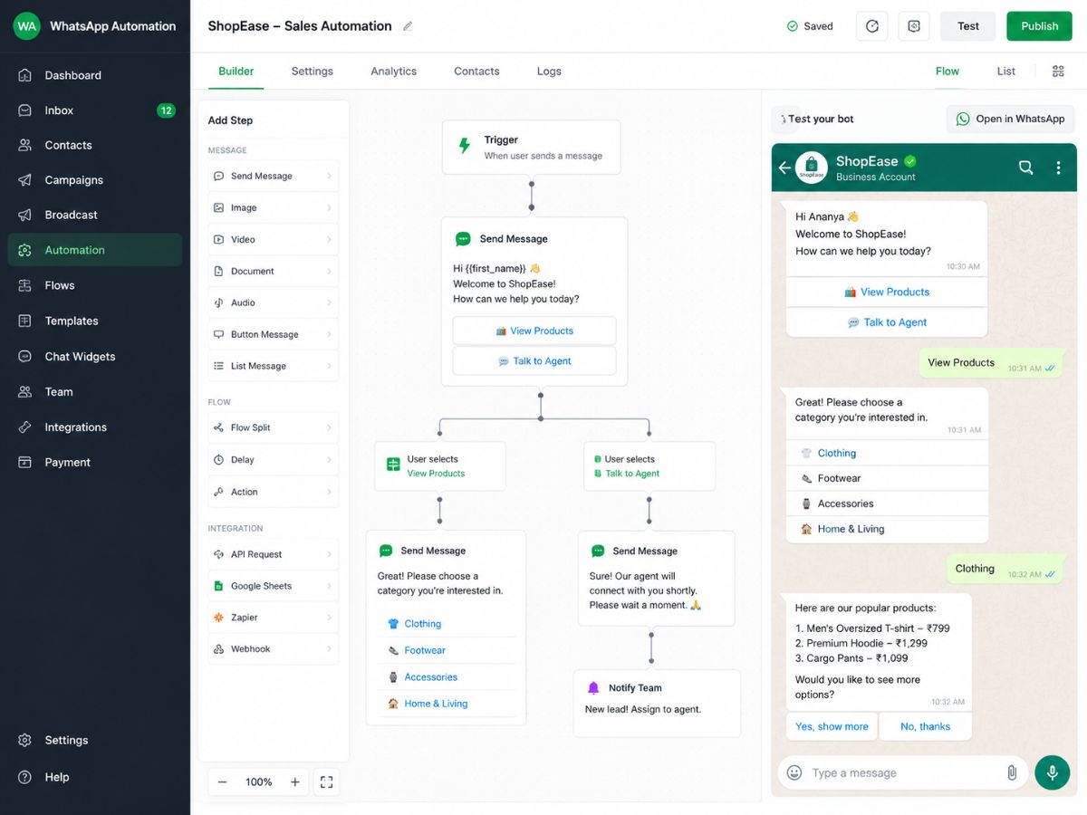Go to Team in sidebar
This screenshot has width=1087, height=815.
coord(94,392)
